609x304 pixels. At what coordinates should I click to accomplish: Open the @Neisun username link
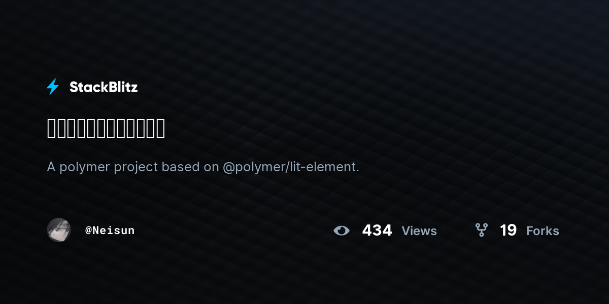click(110, 231)
